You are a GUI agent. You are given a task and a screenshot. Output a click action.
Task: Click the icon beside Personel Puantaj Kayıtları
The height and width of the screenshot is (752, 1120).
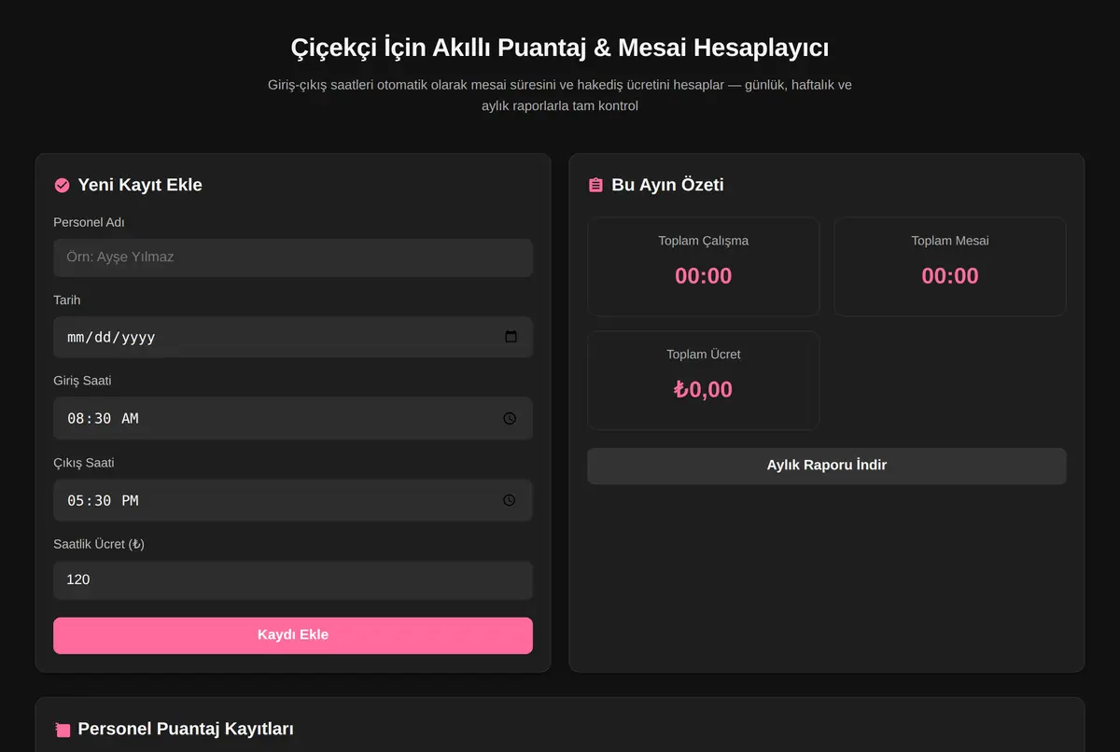[x=62, y=730]
